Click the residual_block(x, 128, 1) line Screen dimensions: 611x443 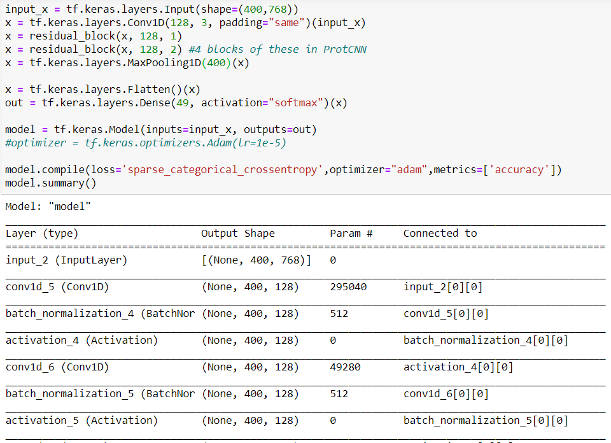[94, 36]
